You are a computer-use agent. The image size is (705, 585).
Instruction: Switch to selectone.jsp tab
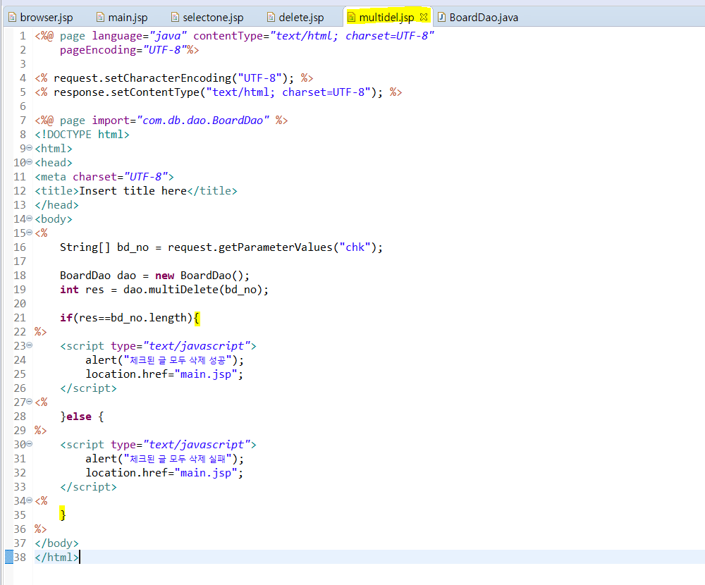208,18
